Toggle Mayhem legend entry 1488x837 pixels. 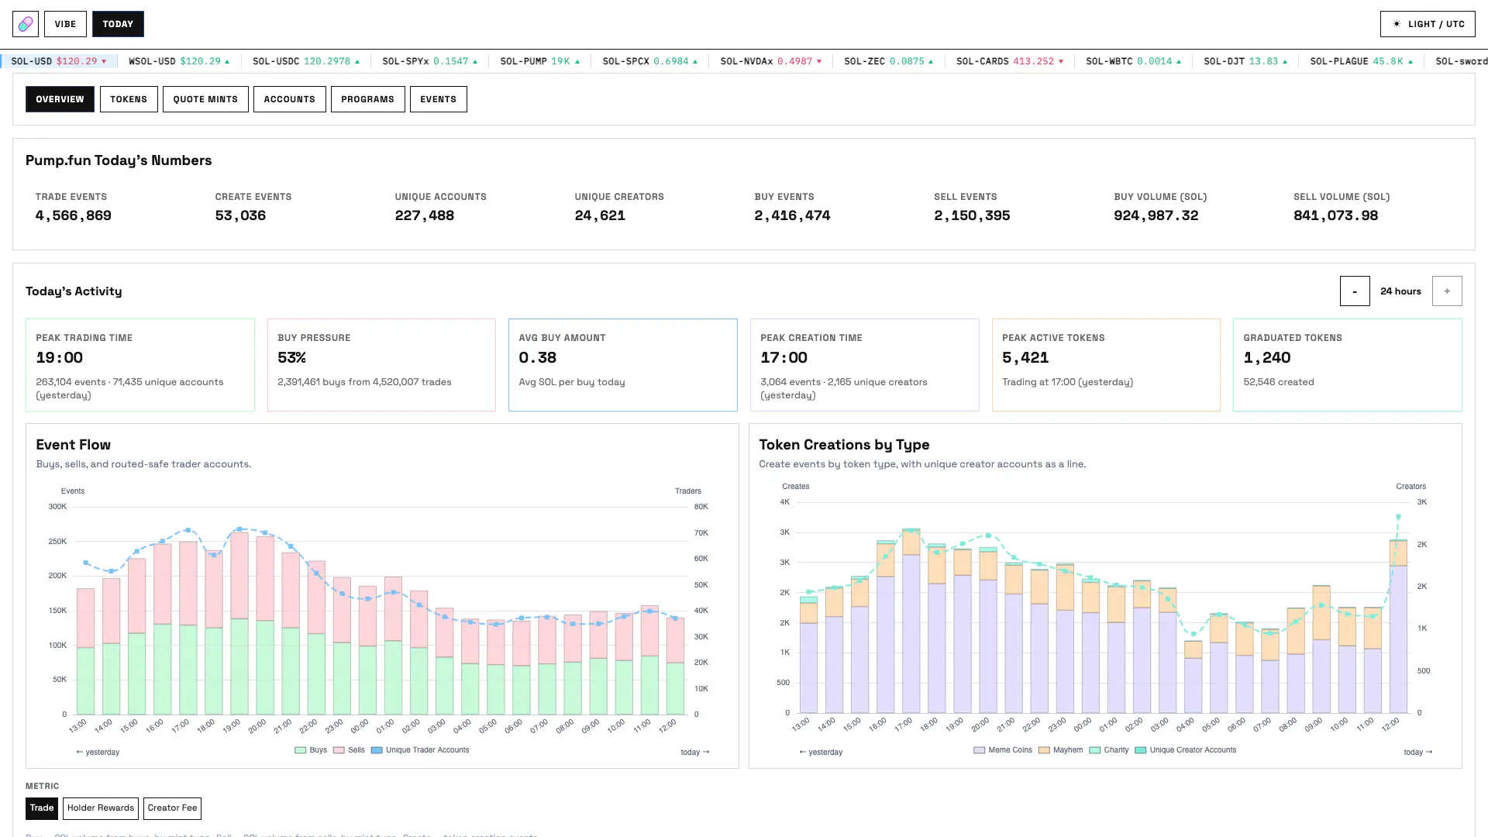[1061, 750]
